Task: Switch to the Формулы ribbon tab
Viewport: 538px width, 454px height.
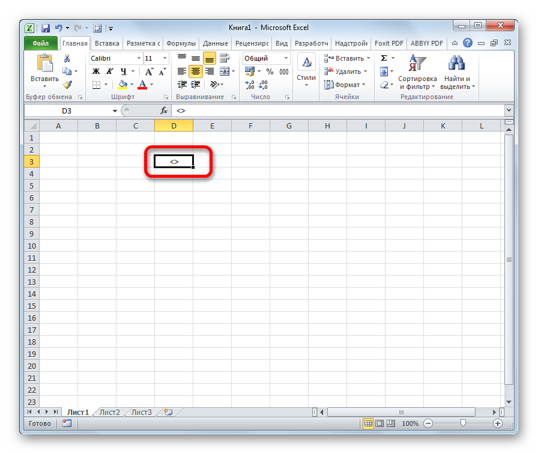Action: pyautogui.click(x=181, y=43)
